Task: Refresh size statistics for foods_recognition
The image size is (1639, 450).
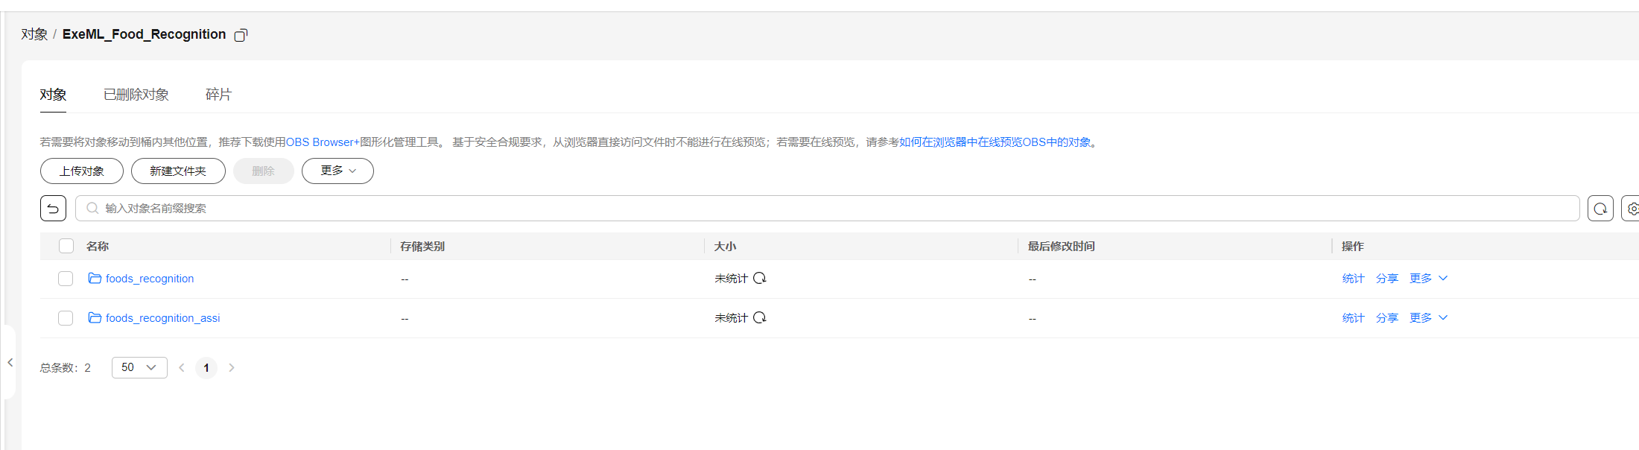Action: coord(760,278)
